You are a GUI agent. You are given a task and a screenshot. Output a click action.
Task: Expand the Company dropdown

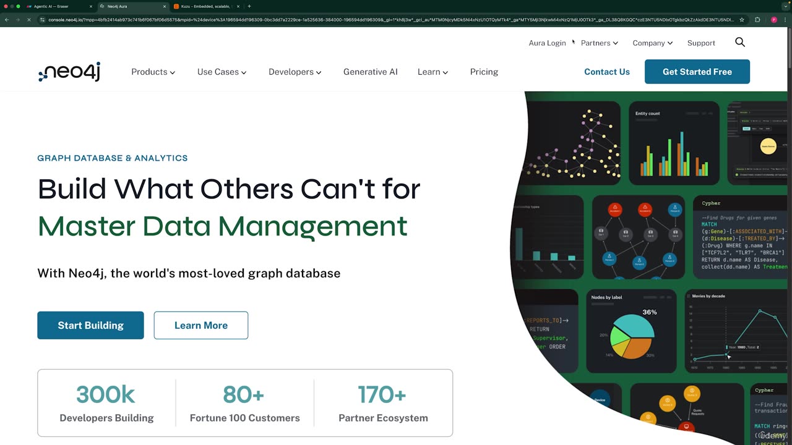tap(652, 43)
